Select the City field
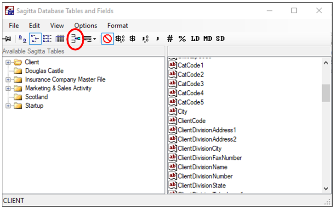This screenshot has width=335, height=209. click(x=182, y=112)
